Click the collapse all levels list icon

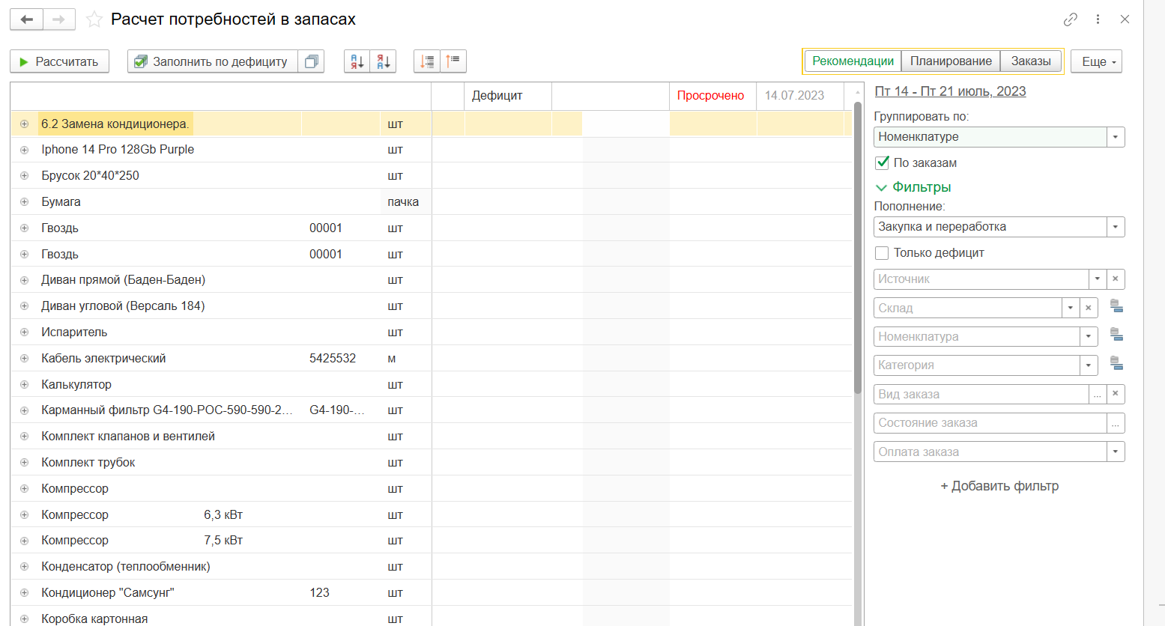click(x=453, y=61)
